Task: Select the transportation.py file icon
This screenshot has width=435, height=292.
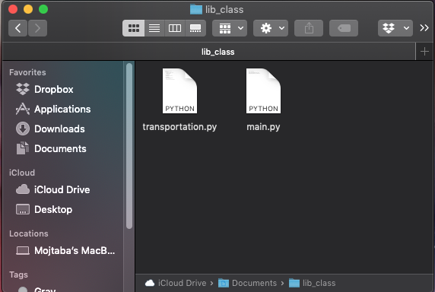Action: click(x=179, y=91)
